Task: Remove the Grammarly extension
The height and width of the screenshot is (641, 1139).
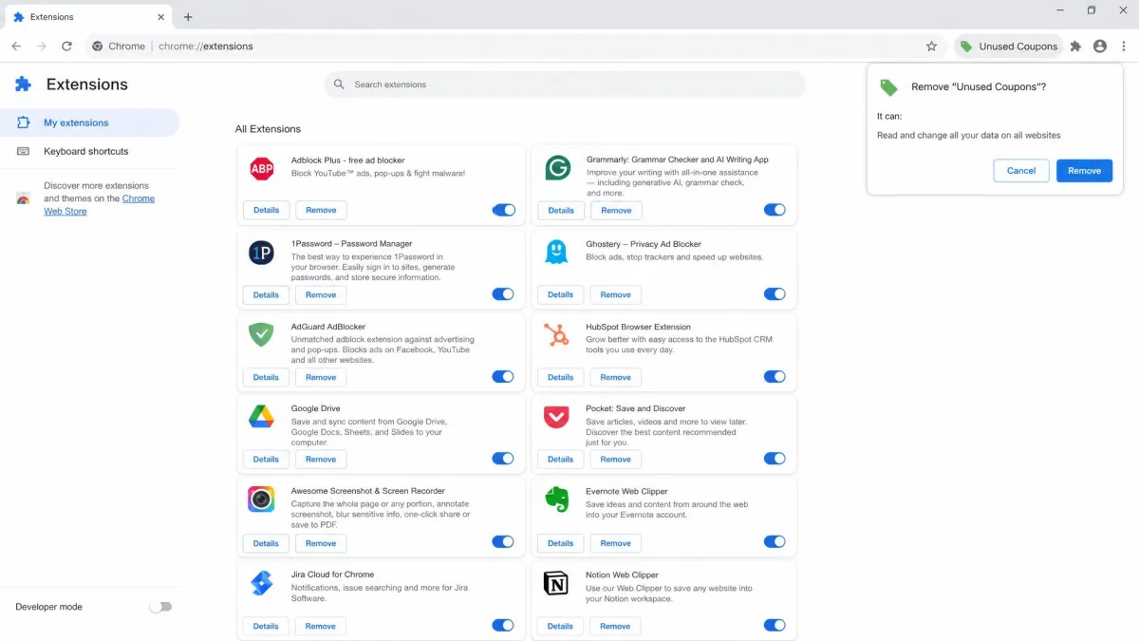Action: (616, 210)
